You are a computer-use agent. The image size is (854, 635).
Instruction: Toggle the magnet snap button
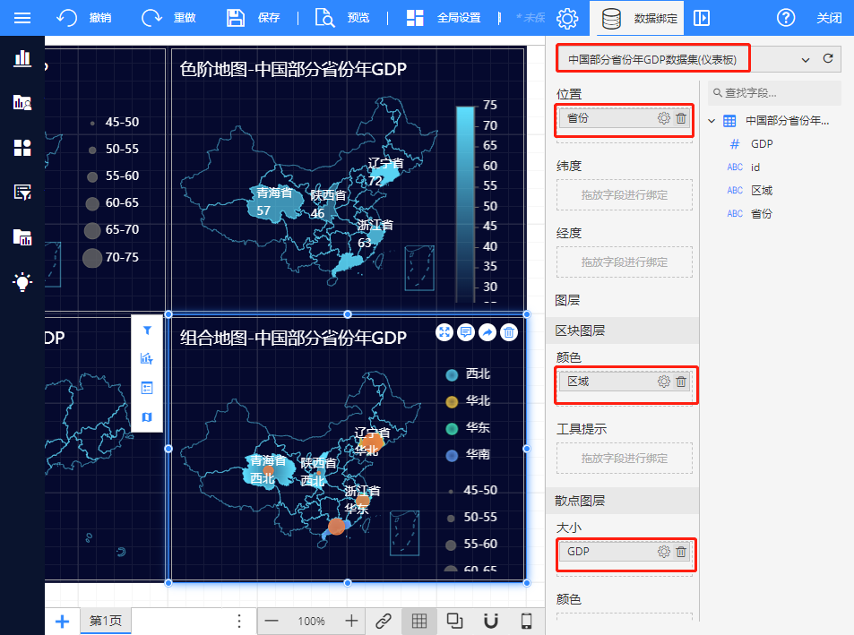click(x=490, y=621)
